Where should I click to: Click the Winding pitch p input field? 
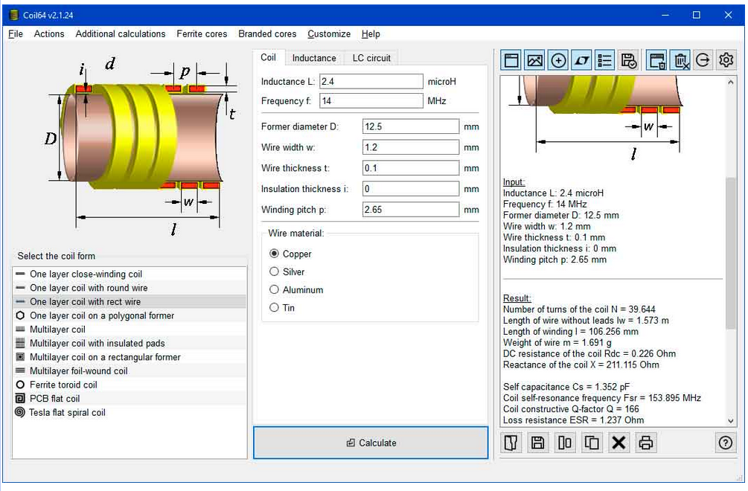411,209
